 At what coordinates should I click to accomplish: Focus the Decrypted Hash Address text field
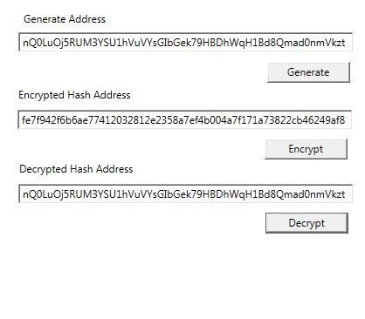point(185,193)
